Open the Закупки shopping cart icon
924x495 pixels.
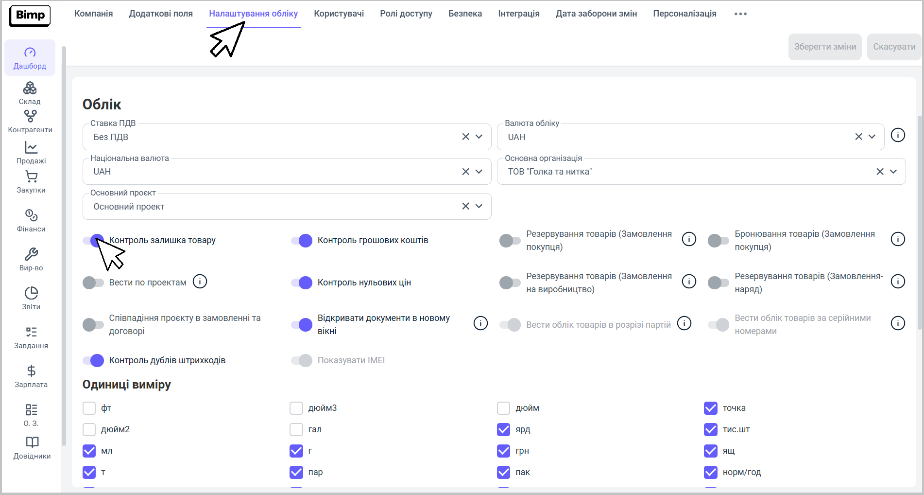pyautogui.click(x=31, y=177)
